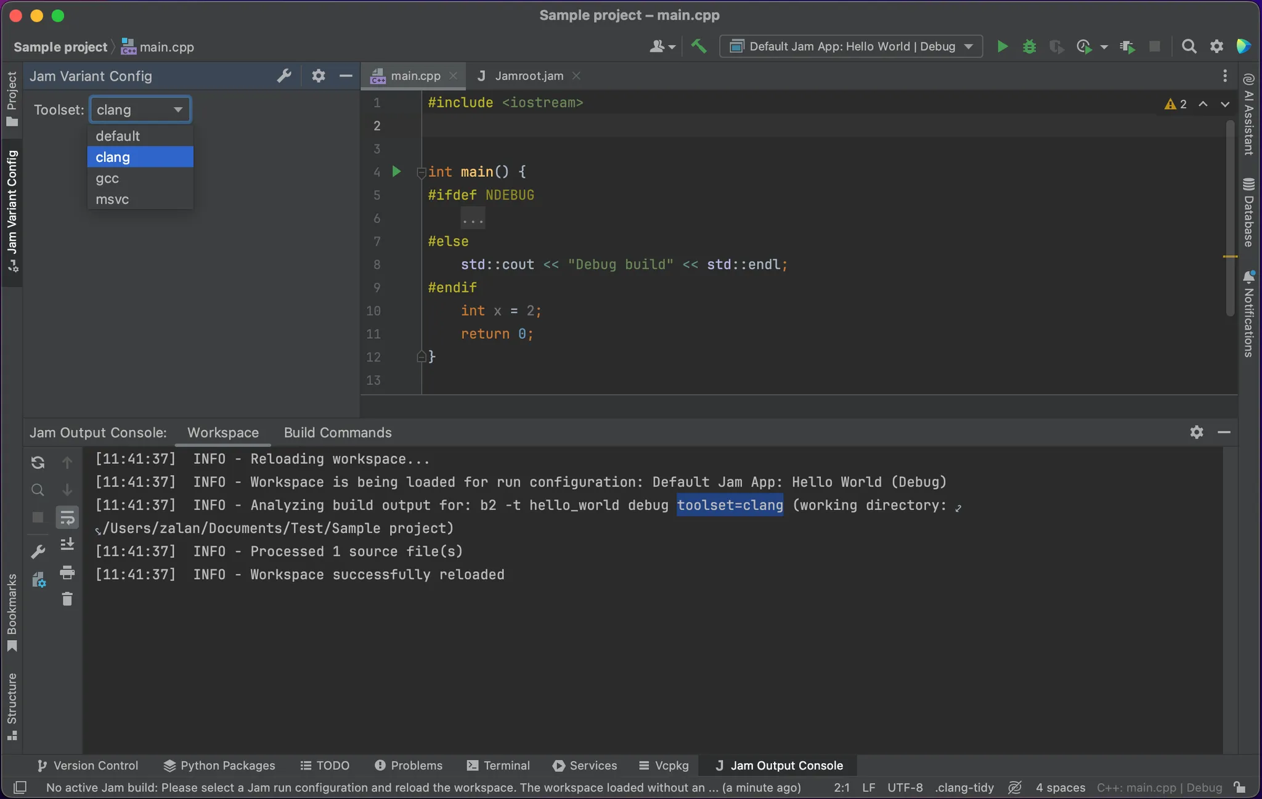Clear console with the trash icon
The image size is (1262, 799).
67,599
